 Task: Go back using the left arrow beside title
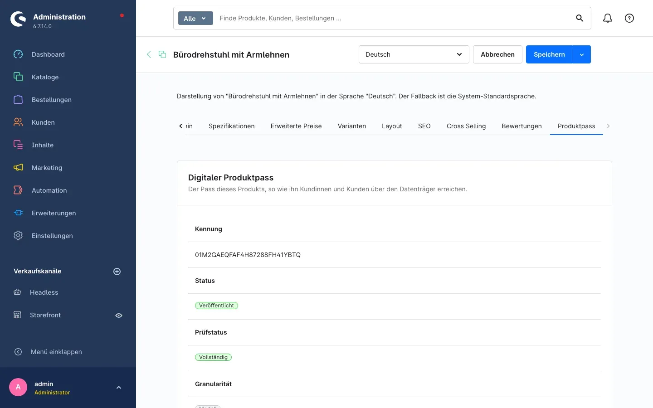pos(149,54)
